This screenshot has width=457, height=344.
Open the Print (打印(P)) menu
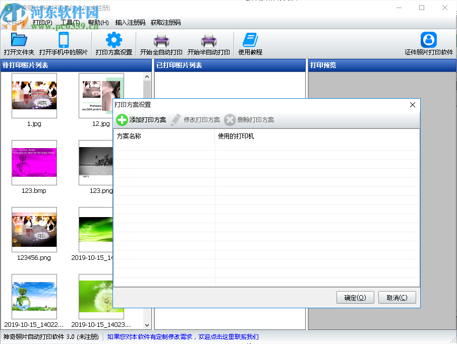click(42, 23)
